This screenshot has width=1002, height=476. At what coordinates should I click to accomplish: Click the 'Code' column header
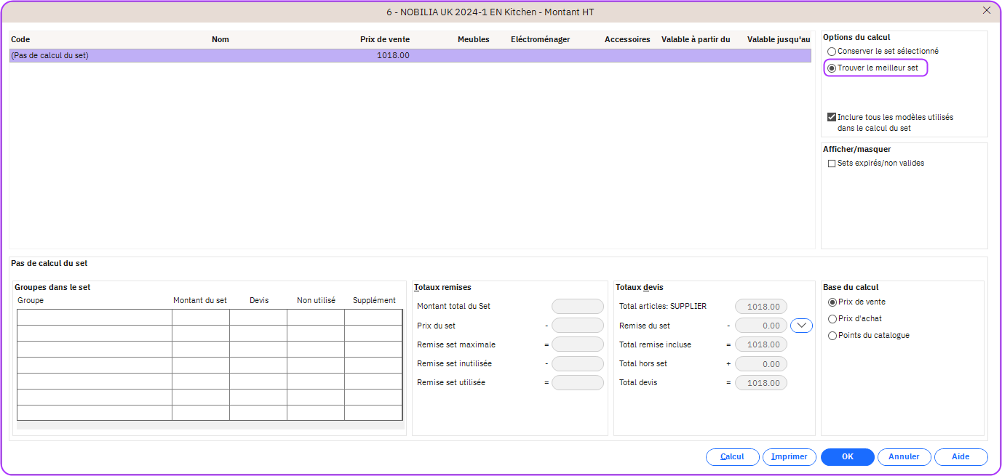click(x=20, y=39)
